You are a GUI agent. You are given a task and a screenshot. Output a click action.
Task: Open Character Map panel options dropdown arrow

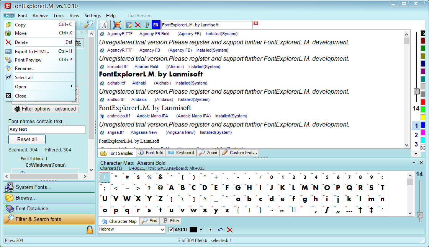click(414, 162)
